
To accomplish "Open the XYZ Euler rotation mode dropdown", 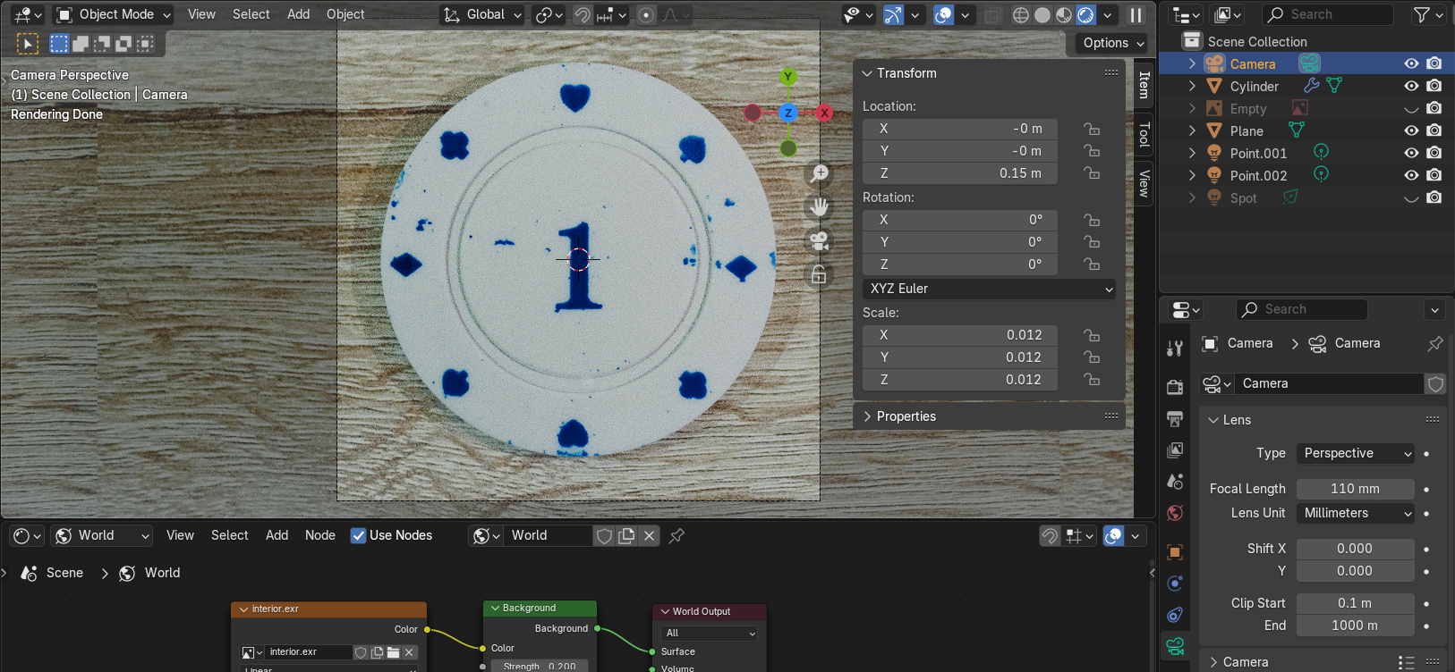I will point(990,289).
